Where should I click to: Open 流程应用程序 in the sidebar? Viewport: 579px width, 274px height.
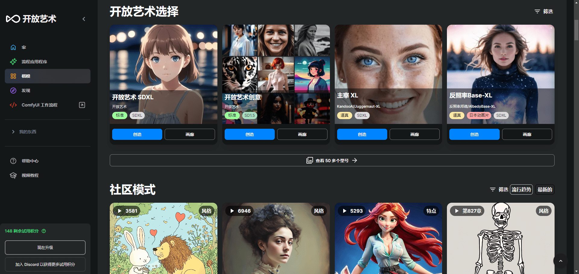(48, 62)
